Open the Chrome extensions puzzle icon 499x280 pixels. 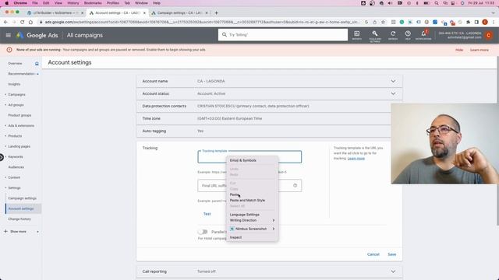coord(468,22)
